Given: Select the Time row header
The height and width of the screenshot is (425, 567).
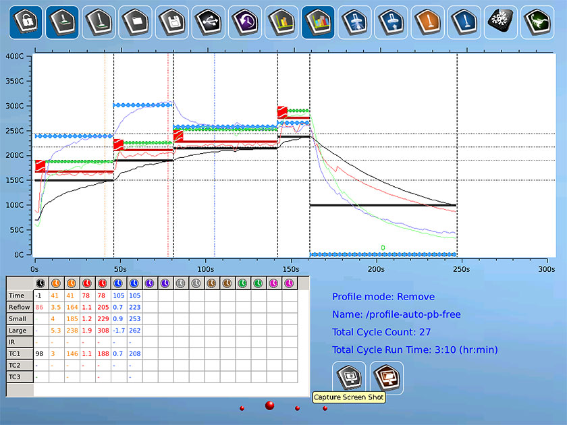Looking at the screenshot, I should 20,295.
